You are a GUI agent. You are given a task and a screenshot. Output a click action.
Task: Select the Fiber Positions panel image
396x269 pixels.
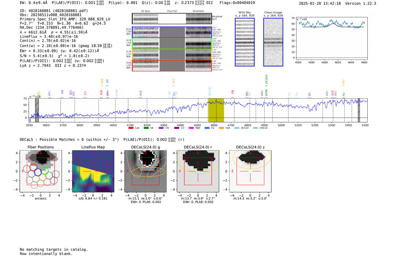click(x=41, y=171)
